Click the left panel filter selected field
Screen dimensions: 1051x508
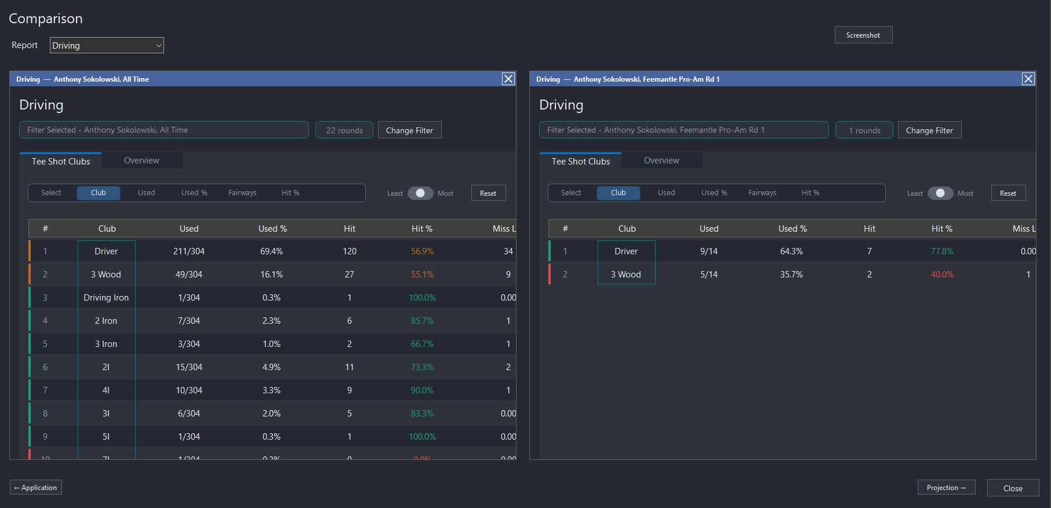(x=164, y=130)
